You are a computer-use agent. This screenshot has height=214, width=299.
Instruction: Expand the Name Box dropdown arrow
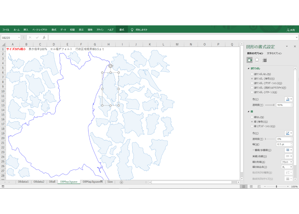click(x=19, y=38)
